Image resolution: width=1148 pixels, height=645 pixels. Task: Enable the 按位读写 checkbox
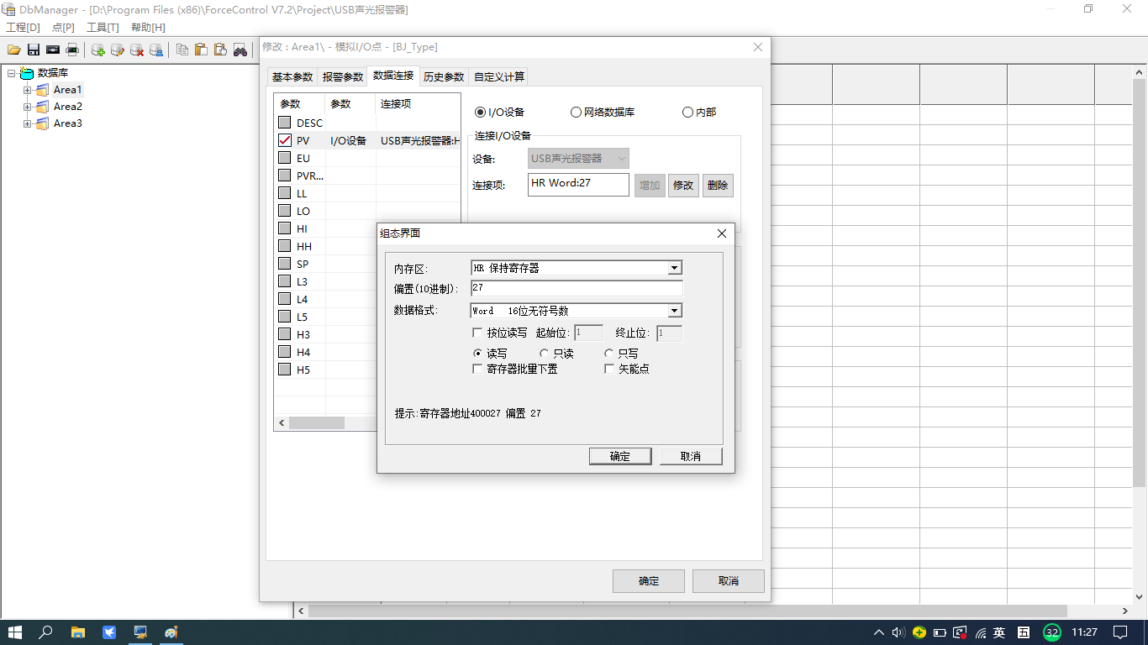click(x=478, y=333)
